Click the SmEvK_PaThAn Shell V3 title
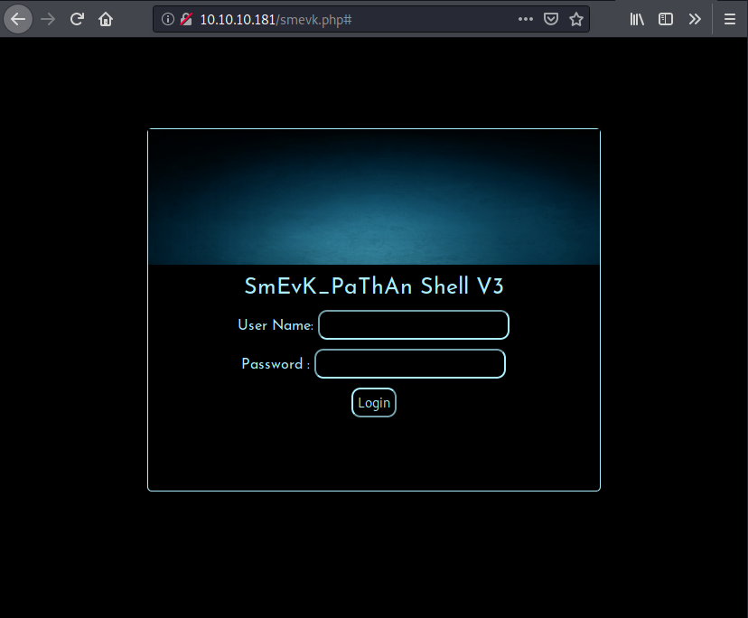This screenshot has height=618, width=748. tap(373, 286)
